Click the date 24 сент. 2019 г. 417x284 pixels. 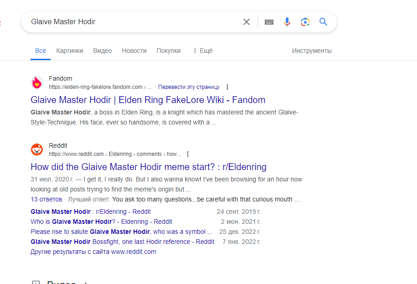click(x=238, y=212)
